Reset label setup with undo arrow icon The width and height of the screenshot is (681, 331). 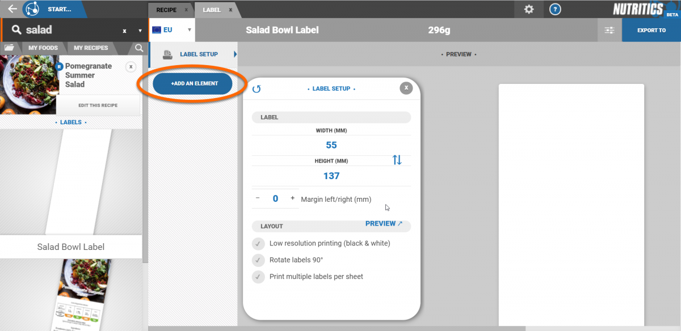click(x=257, y=89)
